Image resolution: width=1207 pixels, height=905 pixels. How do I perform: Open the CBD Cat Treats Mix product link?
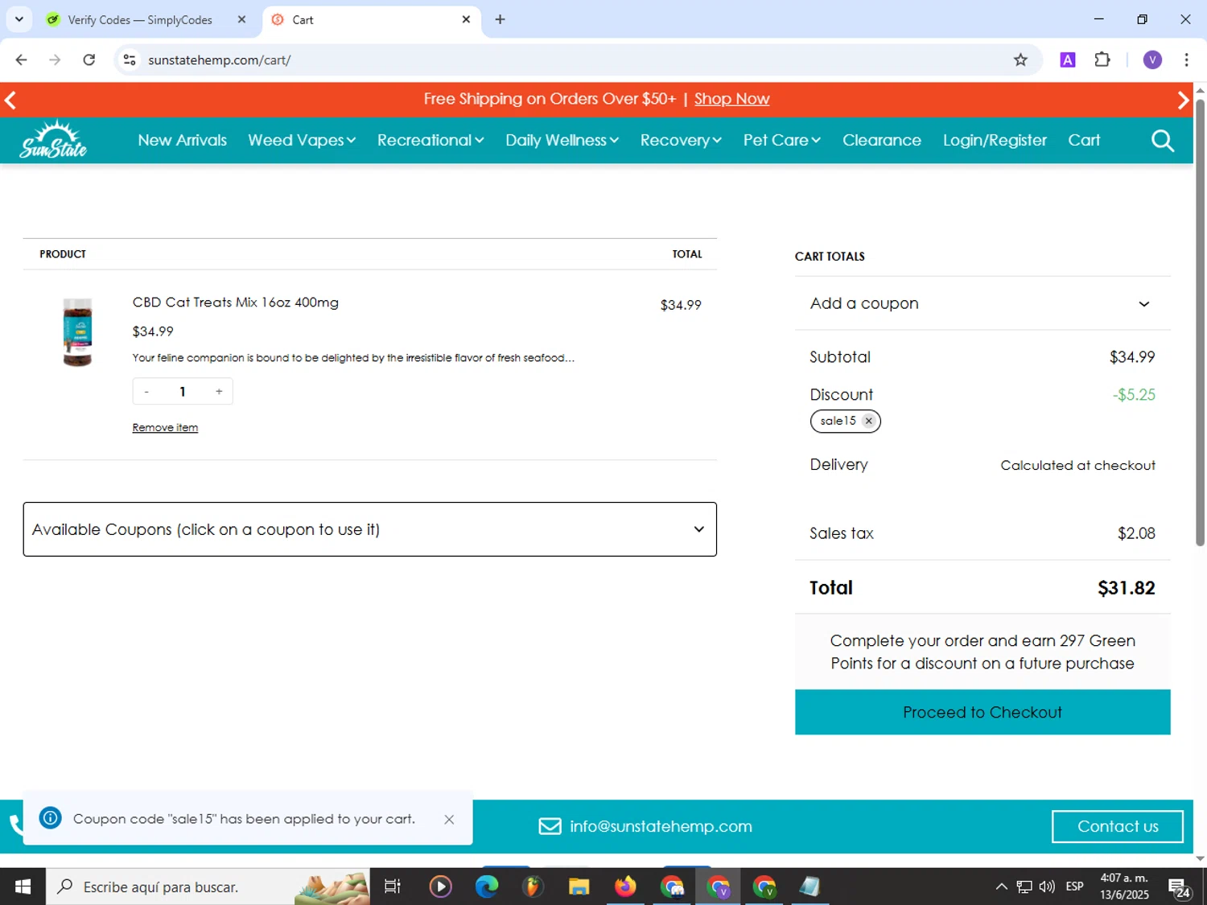click(236, 302)
